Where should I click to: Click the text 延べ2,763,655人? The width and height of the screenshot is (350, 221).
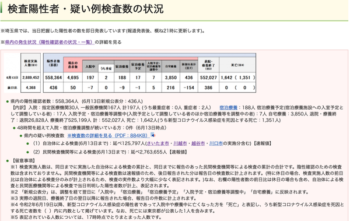pyautogui.click(x=149, y=152)
